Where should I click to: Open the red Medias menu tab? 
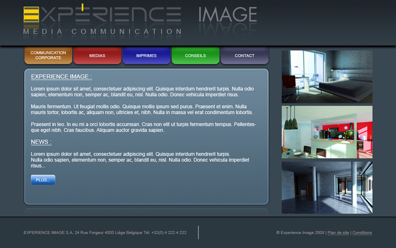click(x=97, y=55)
